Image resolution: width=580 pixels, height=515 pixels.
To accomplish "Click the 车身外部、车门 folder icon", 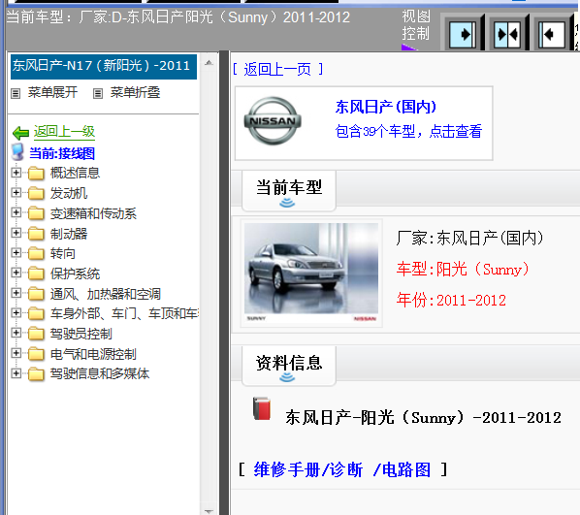I will (x=36, y=313).
